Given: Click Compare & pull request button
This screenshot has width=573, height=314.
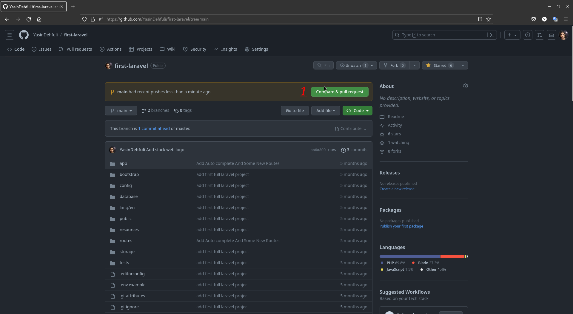Looking at the screenshot, I should (x=340, y=92).
